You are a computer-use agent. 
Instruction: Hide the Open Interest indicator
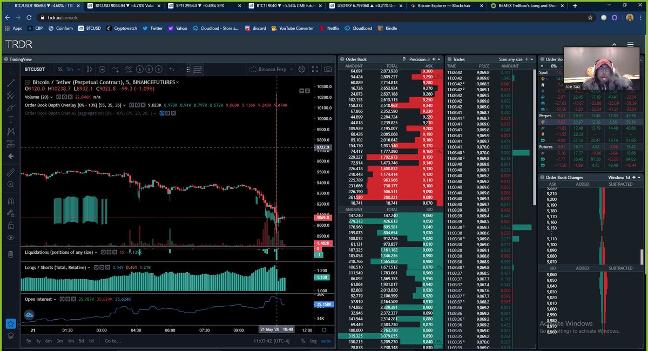coord(61,299)
